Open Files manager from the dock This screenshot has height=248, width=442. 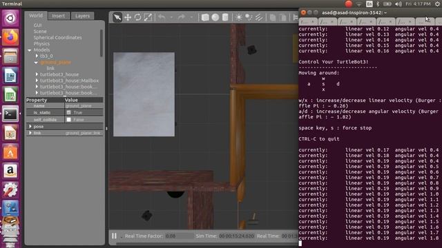[x=10, y=56]
